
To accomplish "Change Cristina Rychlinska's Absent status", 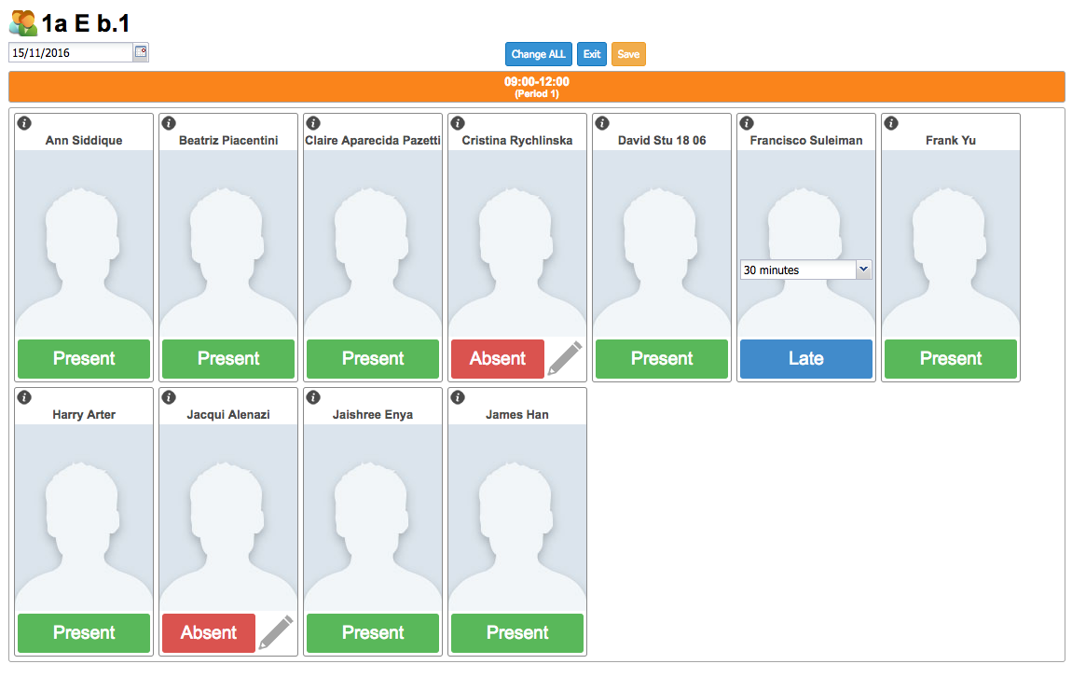I will click(497, 358).
